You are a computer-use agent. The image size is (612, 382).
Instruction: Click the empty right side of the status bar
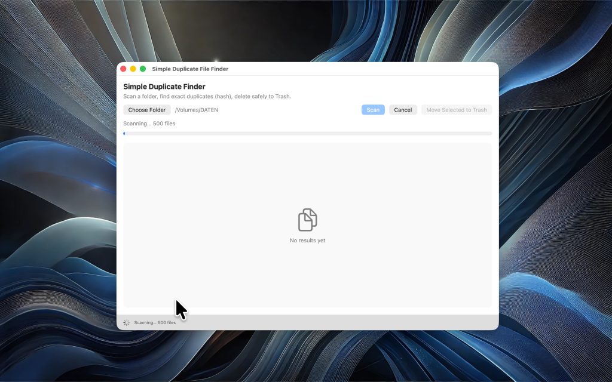tap(388, 322)
